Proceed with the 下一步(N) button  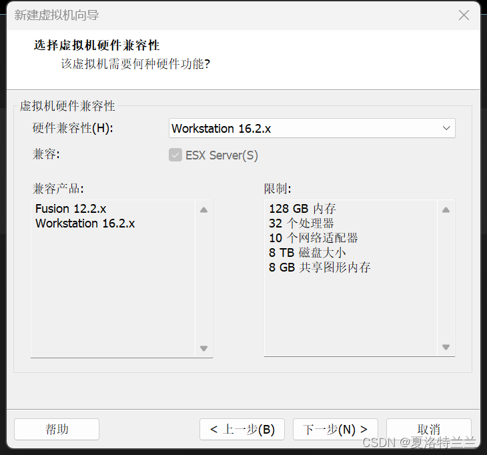click(336, 429)
